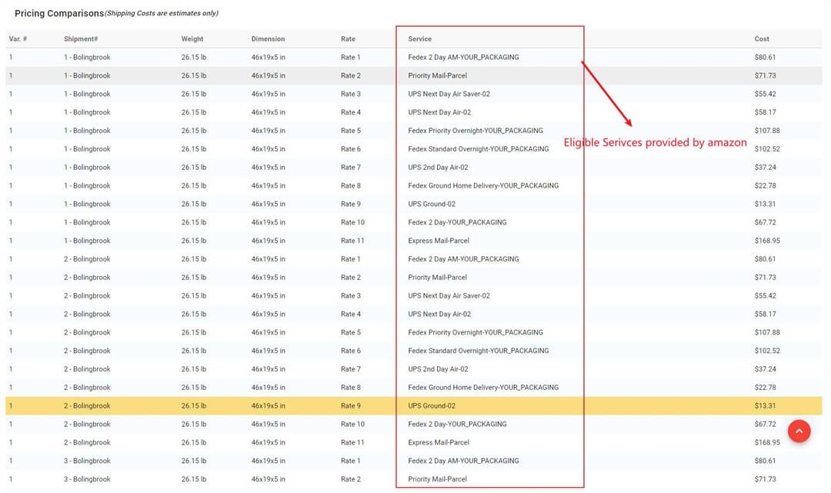Click the "Var. #" column header
Image resolution: width=831 pixels, height=493 pixels.
pyautogui.click(x=18, y=39)
